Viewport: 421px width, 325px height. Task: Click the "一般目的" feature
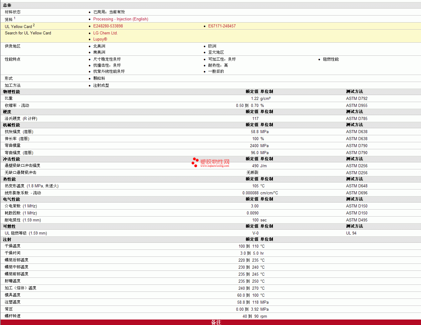coord(216,72)
